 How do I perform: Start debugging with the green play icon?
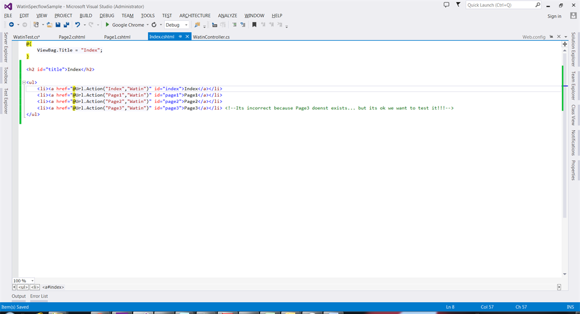pos(107,25)
